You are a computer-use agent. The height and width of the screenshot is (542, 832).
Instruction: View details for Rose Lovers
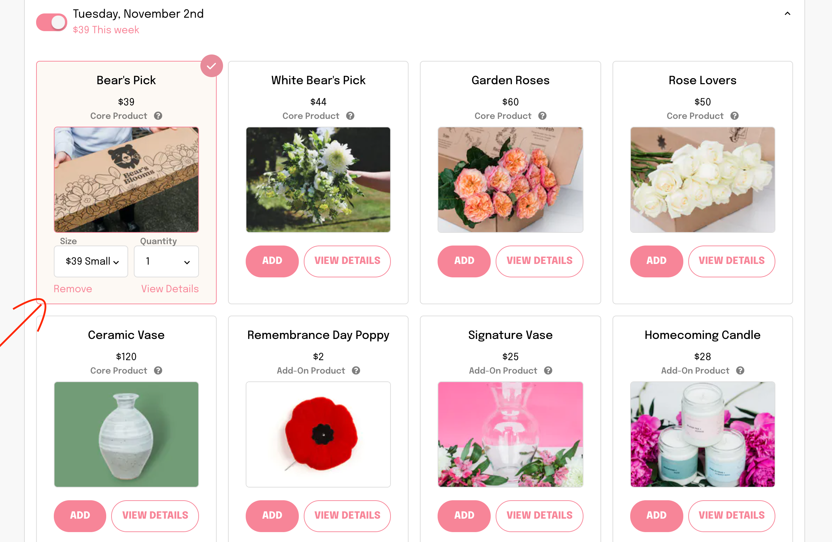(731, 261)
